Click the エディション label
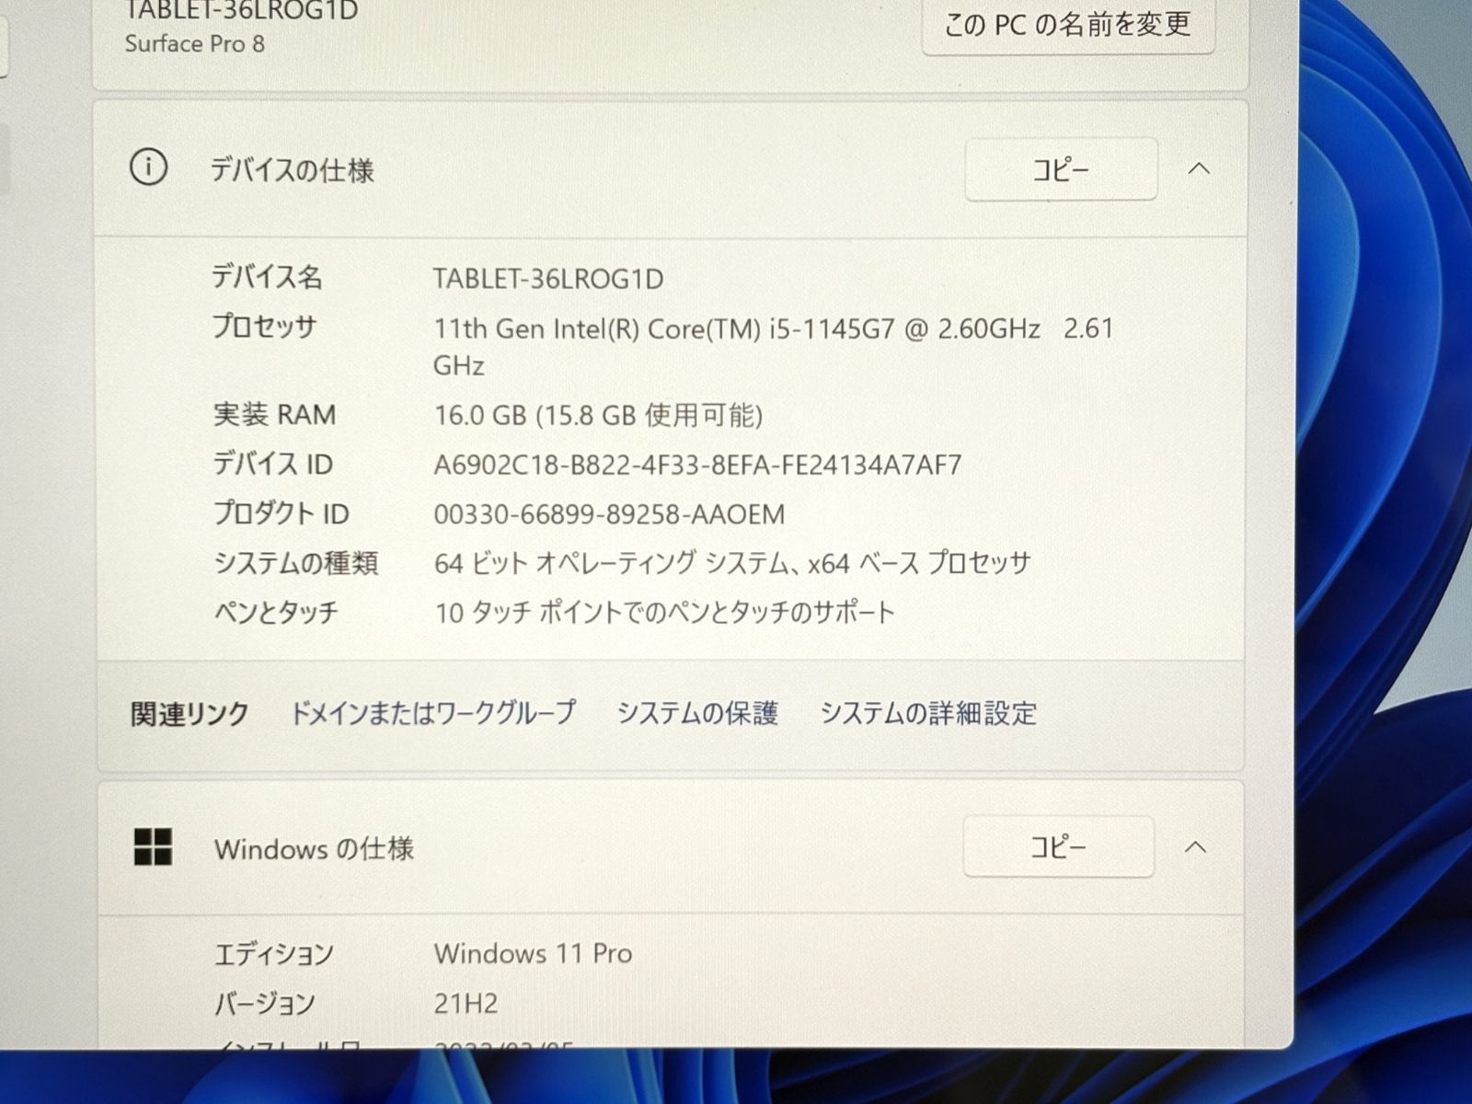This screenshot has width=1472, height=1104. (x=273, y=954)
